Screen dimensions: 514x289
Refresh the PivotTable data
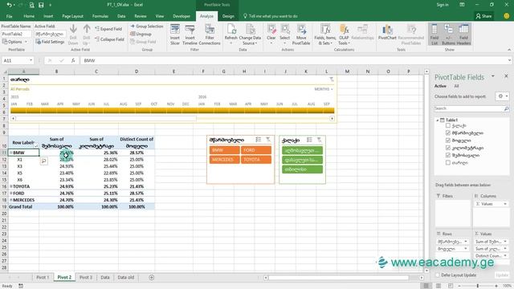coord(231,35)
